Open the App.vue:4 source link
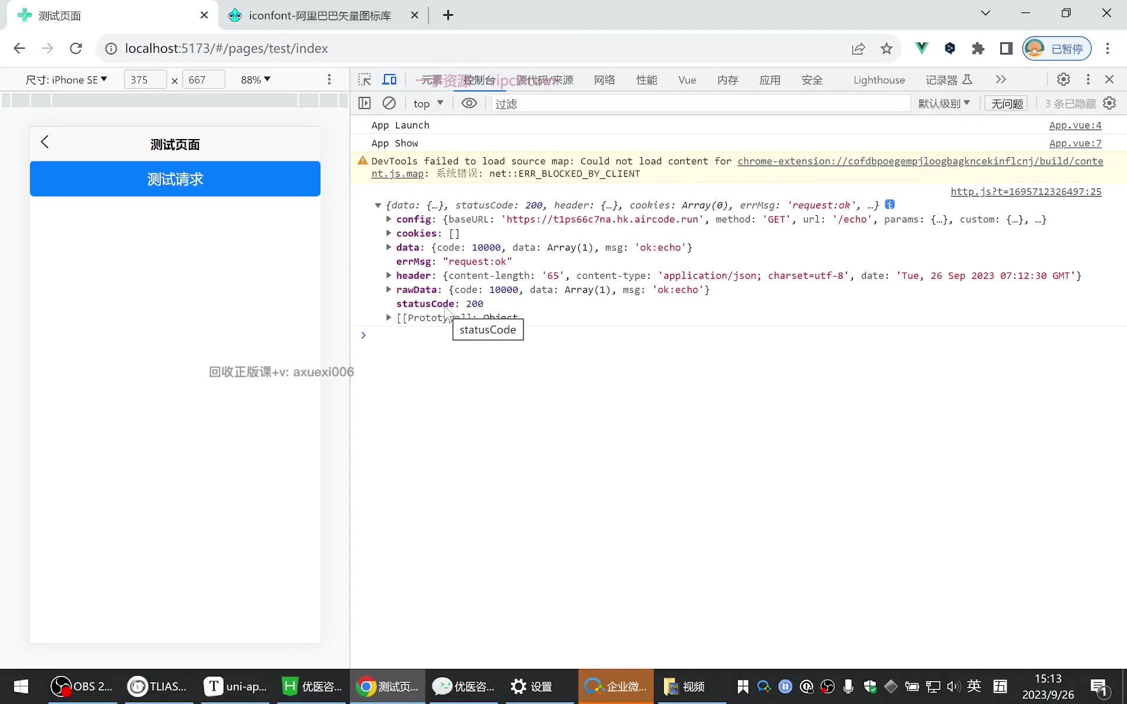This screenshot has width=1127, height=704. click(1075, 125)
